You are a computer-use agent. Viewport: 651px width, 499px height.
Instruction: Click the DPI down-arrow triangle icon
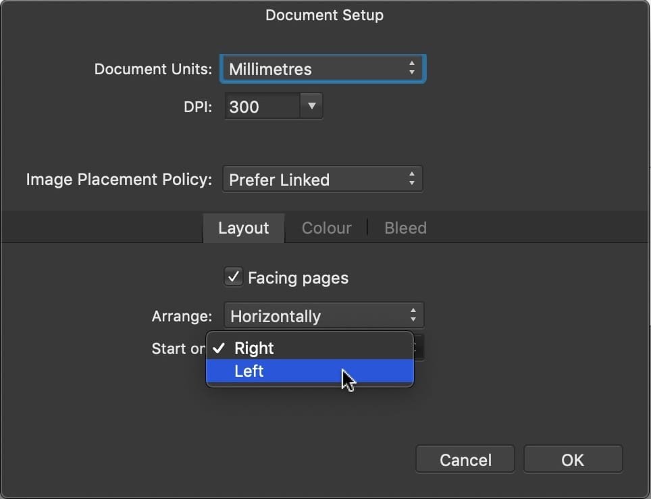[x=311, y=106]
